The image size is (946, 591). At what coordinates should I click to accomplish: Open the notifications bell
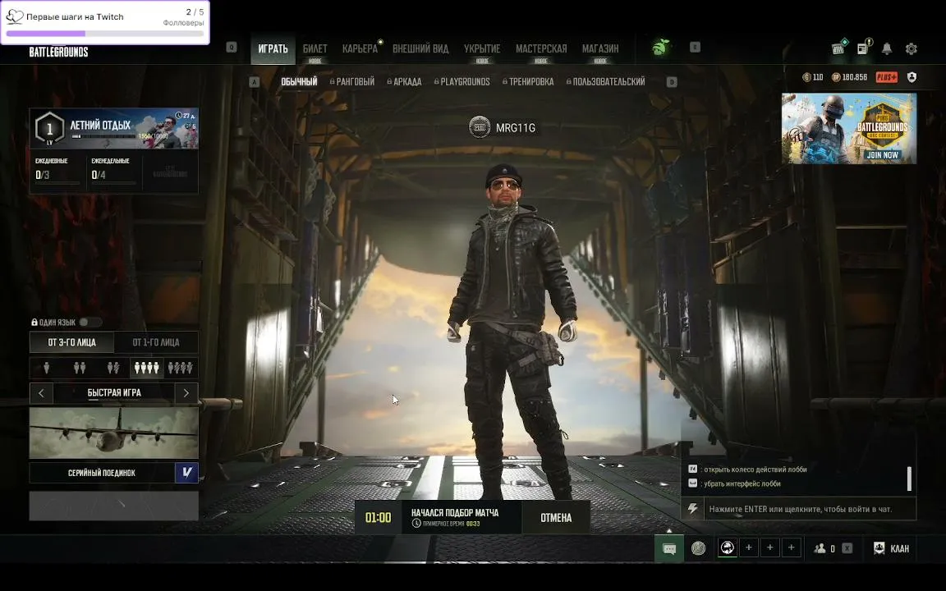[x=887, y=48]
